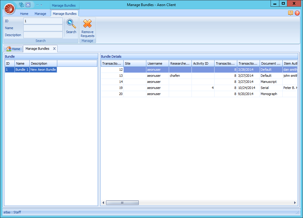The image size is (303, 218).
Task: Click the boxed down-arrow icon in quick access toolbar
Action: pos(28,5)
